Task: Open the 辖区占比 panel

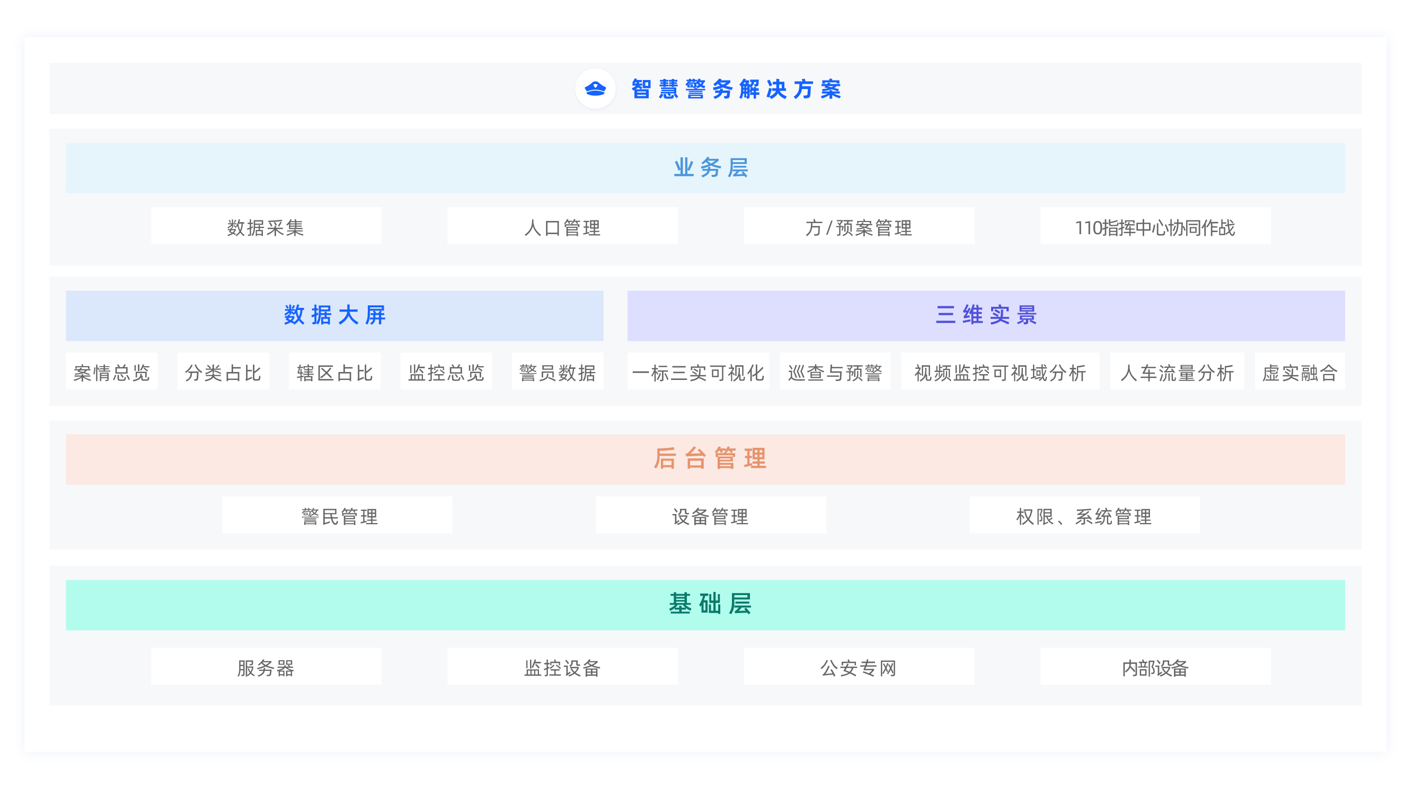Action: (x=334, y=373)
